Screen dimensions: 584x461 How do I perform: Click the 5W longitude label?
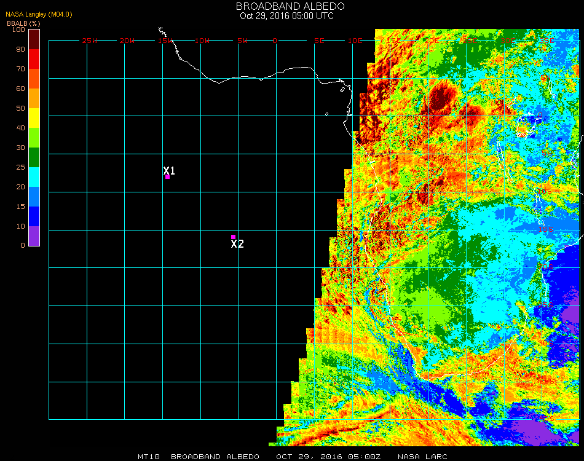242,41
